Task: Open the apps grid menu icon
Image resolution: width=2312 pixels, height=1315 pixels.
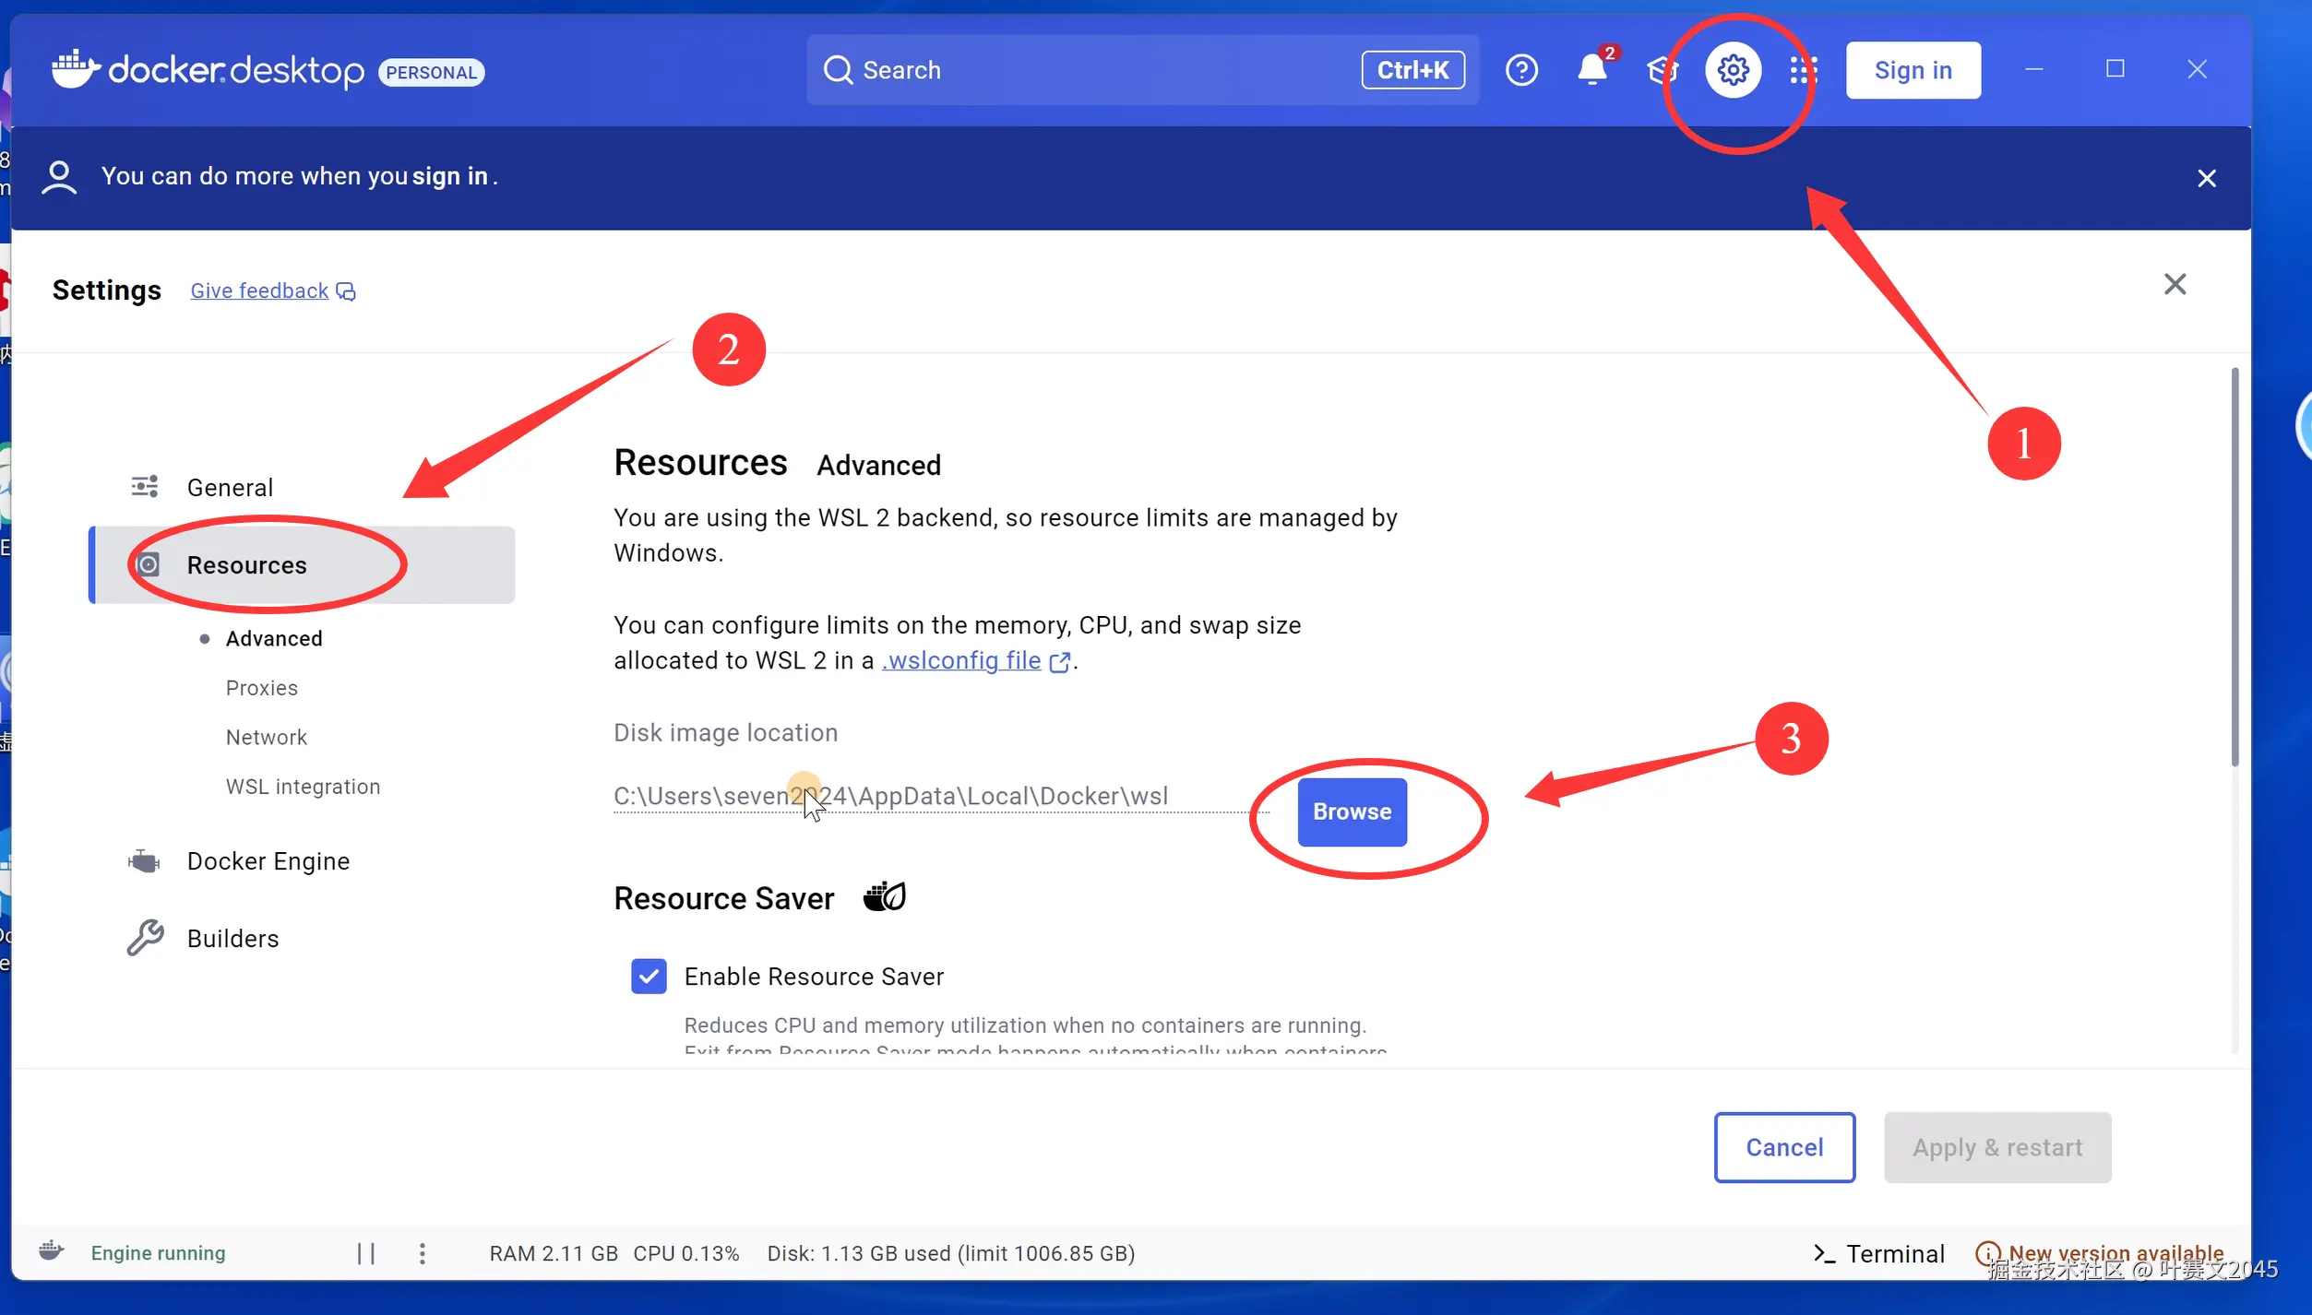Action: [x=1803, y=70]
